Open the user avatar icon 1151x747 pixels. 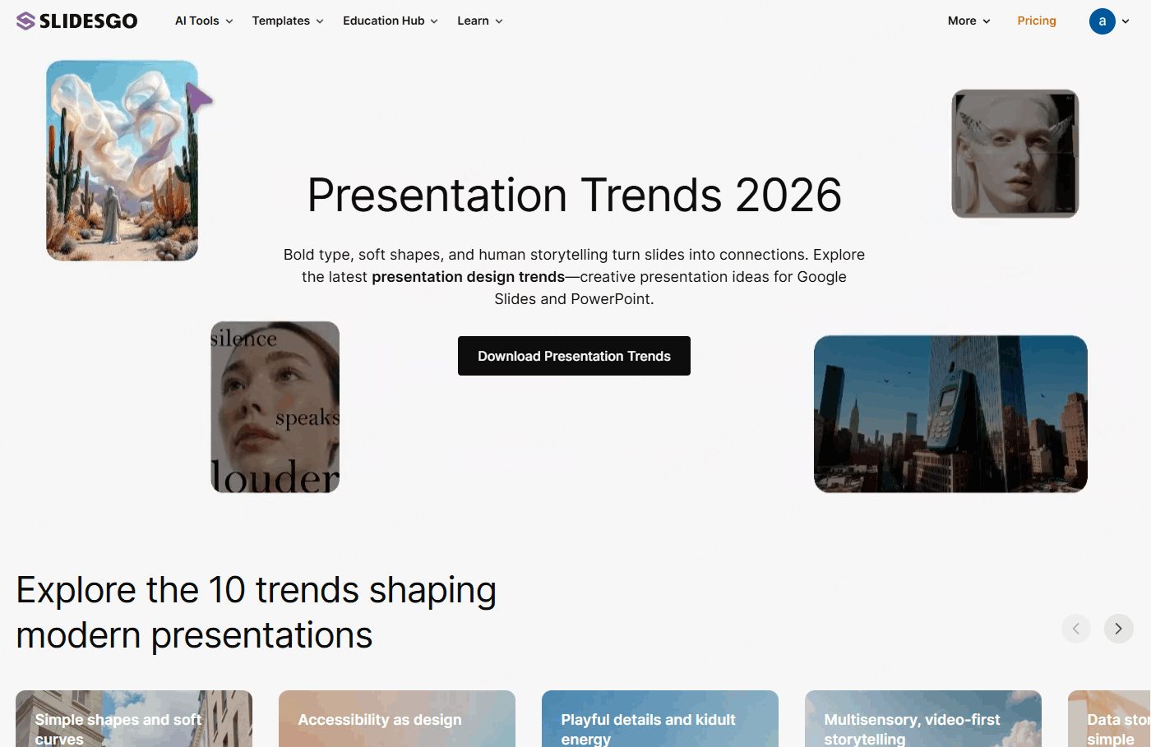(1102, 21)
